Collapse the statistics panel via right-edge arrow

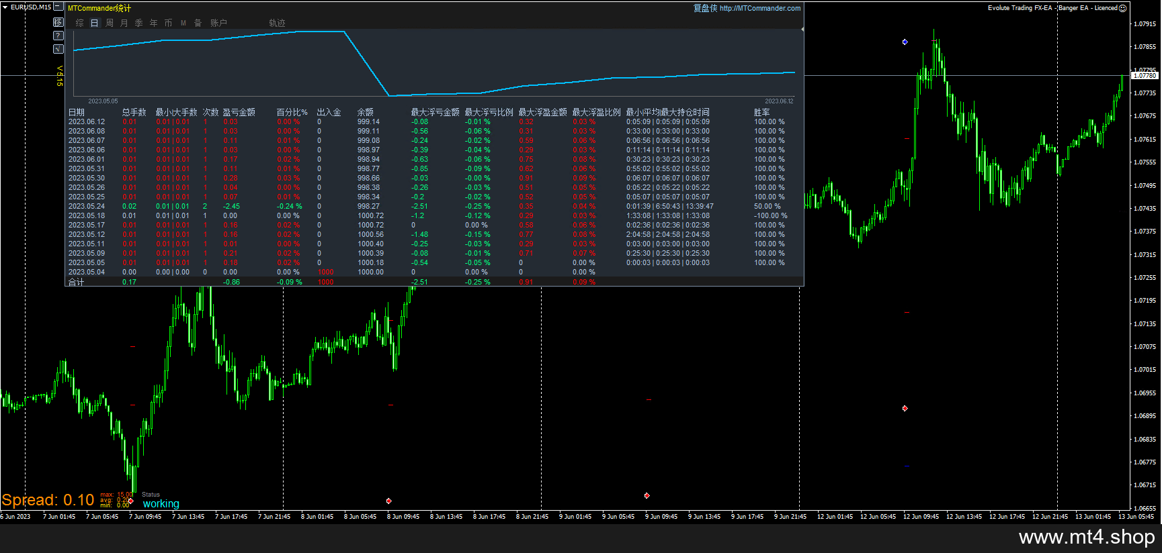coord(802,30)
